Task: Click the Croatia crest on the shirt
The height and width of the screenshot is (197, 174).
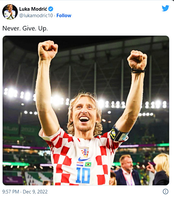Action: click(85, 153)
